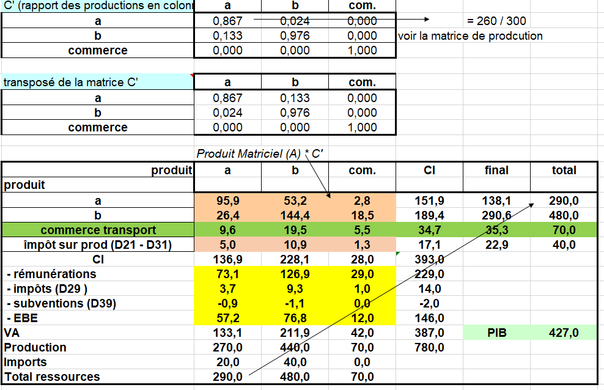The height and width of the screenshot is (390, 604).
Task: Select the '- EBE' row label
Action: click(22, 318)
